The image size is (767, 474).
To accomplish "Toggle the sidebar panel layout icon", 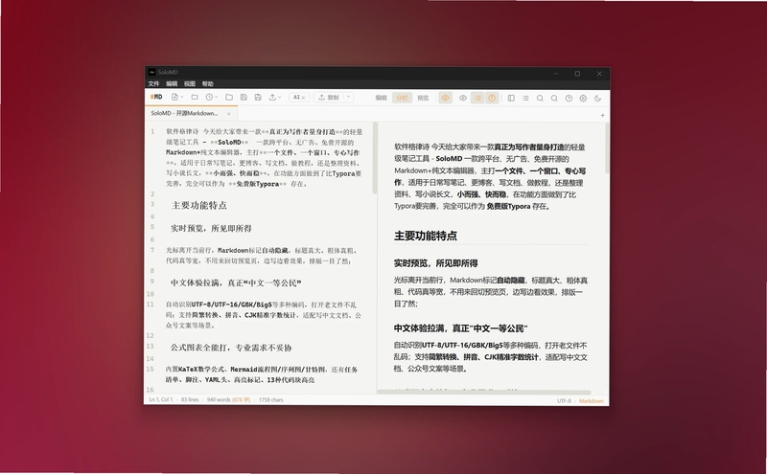I will [x=511, y=99].
